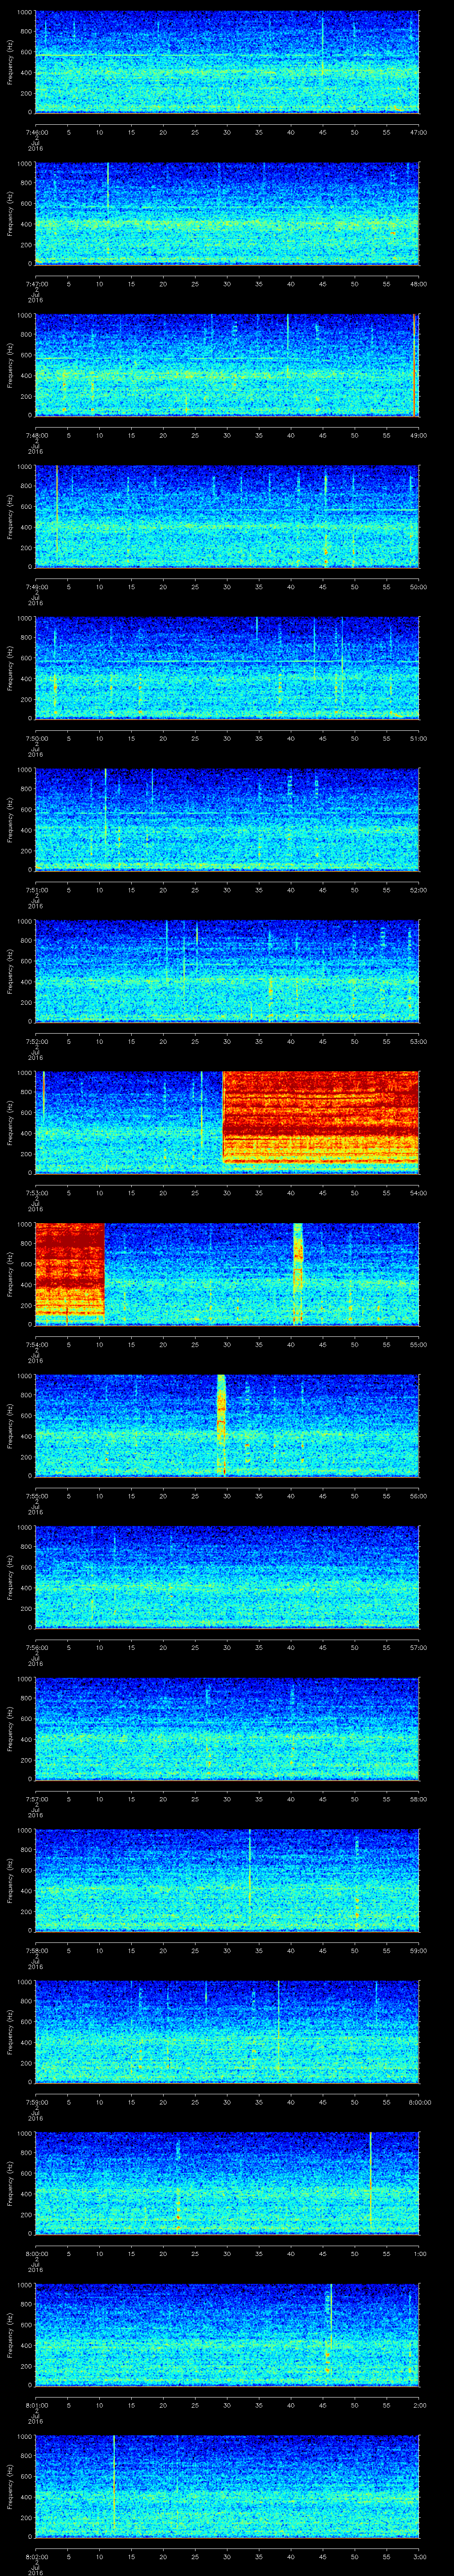Screen dimensions: 454x2576
Task: Click the 7:54:00 start time label
Action: pyautogui.click(x=36, y=1344)
